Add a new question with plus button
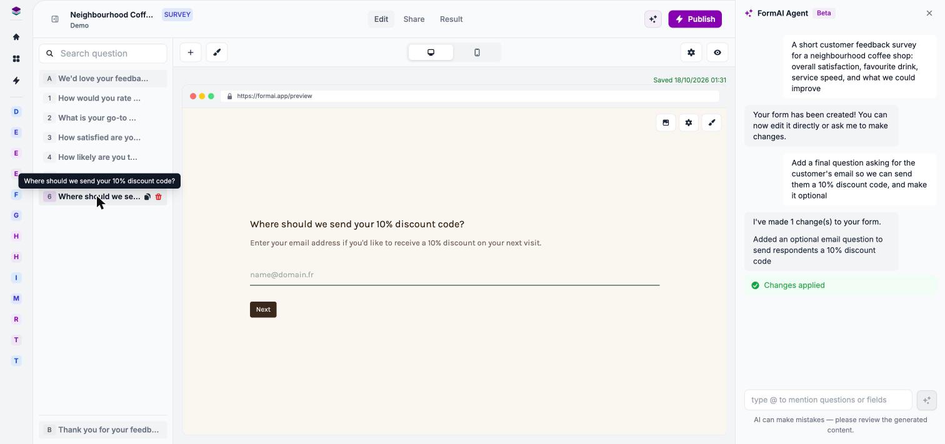The height and width of the screenshot is (444, 945). click(x=191, y=52)
